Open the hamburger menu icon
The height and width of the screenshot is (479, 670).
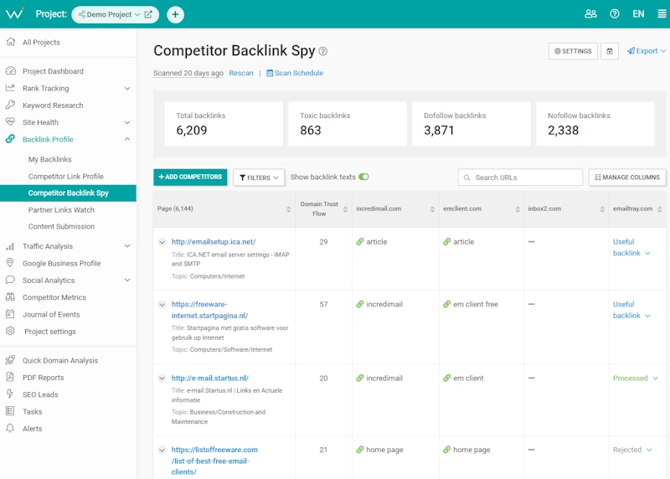point(662,14)
